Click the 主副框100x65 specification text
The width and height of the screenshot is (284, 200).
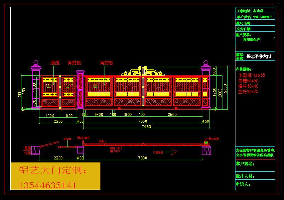coord(251,76)
